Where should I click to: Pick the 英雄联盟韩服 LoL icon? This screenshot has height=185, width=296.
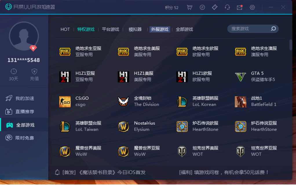pyautogui.click(x=182, y=102)
